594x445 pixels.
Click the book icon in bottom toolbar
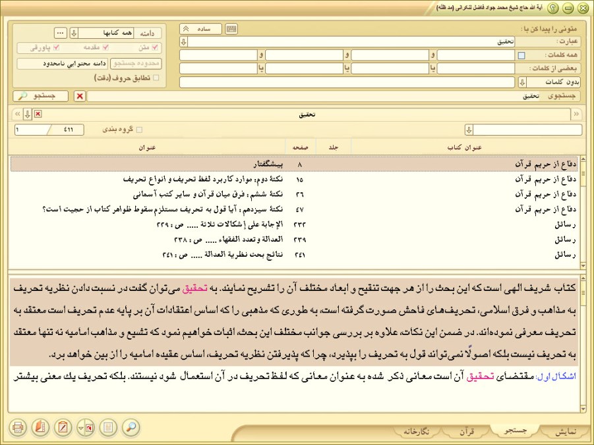point(41,427)
